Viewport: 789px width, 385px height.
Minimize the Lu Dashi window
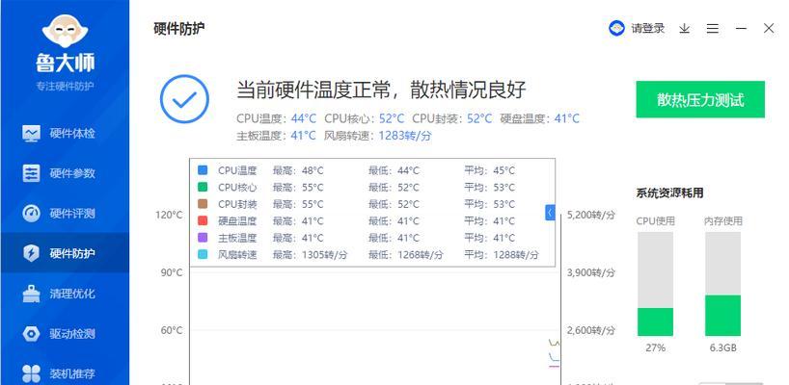741,29
